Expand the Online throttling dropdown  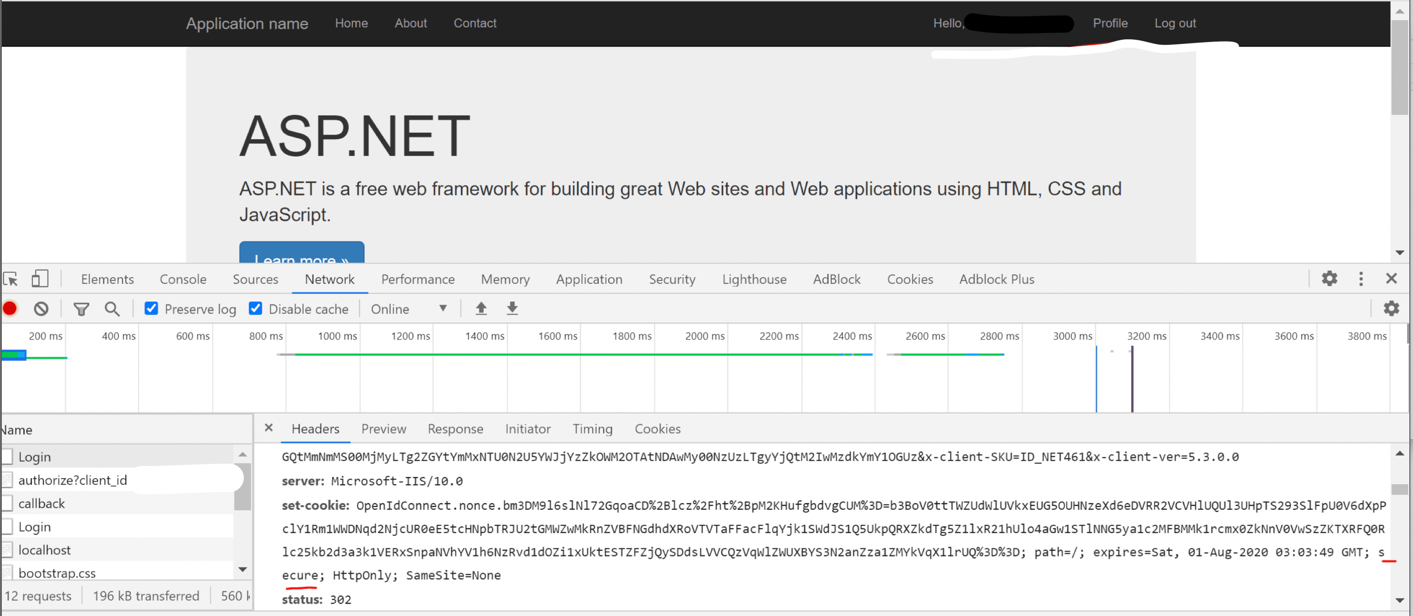[409, 309]
